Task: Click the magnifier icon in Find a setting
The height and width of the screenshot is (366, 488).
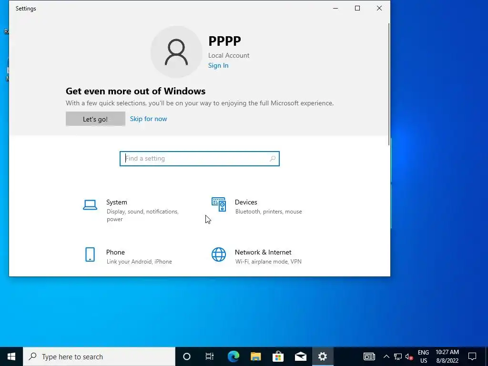Action: click(x=272, y=158)
